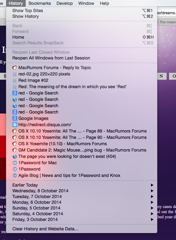Click the Disqus D icon beside redirect.disqus.com
This screenshot has width=176, height=240.
tap(15, 125)
